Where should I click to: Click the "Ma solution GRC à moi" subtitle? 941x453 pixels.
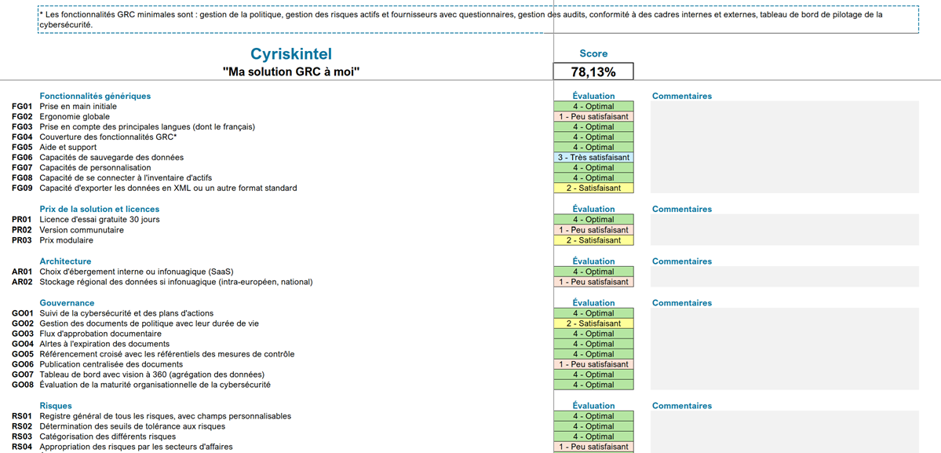290,72
